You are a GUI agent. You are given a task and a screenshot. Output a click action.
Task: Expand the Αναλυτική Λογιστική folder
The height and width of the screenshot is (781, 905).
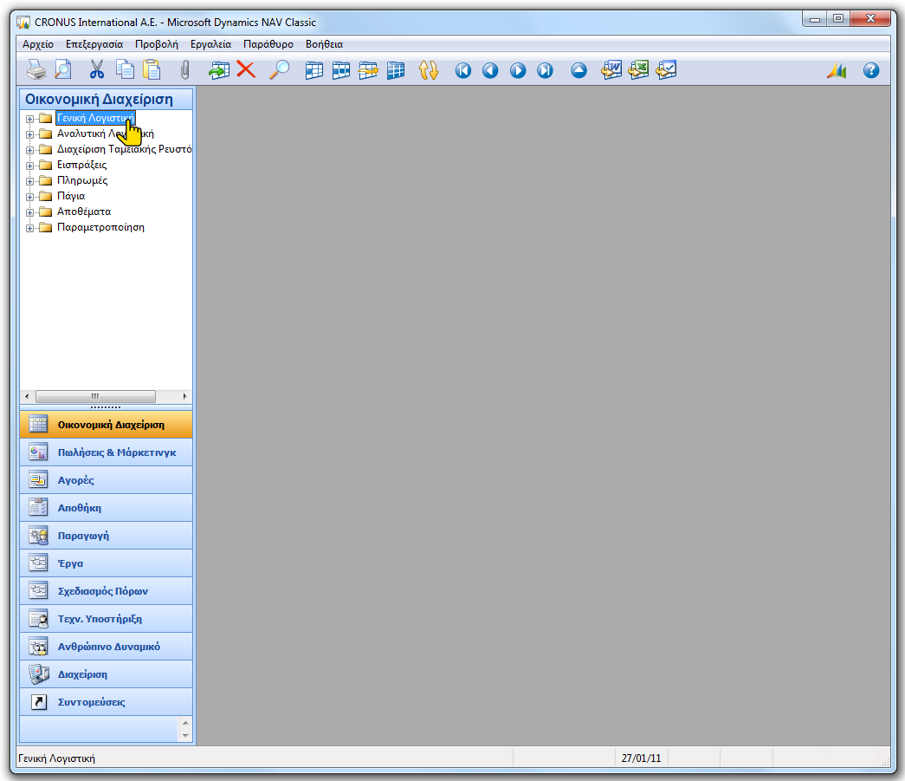coord(29,134)
